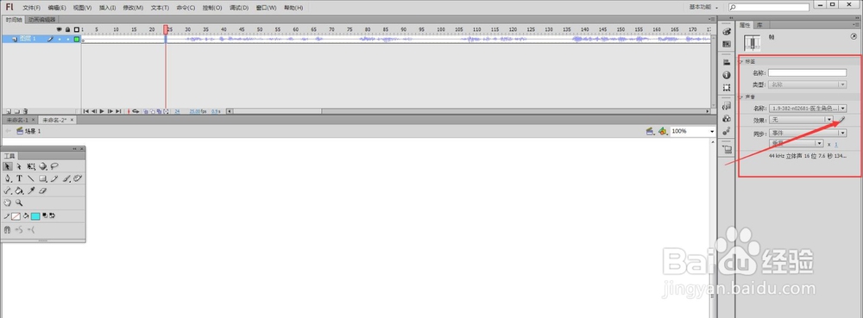Switch to the 库 library tab
863x318 pixels.
click(759, 25)
